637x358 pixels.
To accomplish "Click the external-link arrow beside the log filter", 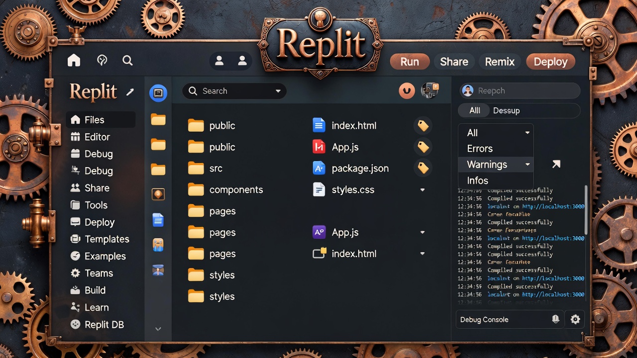I will [x=556, y=164].
